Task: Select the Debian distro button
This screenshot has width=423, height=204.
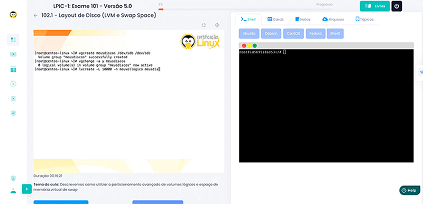Action: coord(271,34)
